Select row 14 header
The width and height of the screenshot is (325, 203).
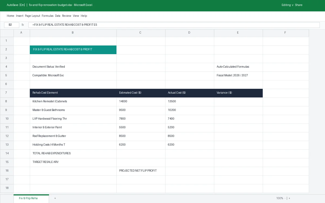coord(7,154)
